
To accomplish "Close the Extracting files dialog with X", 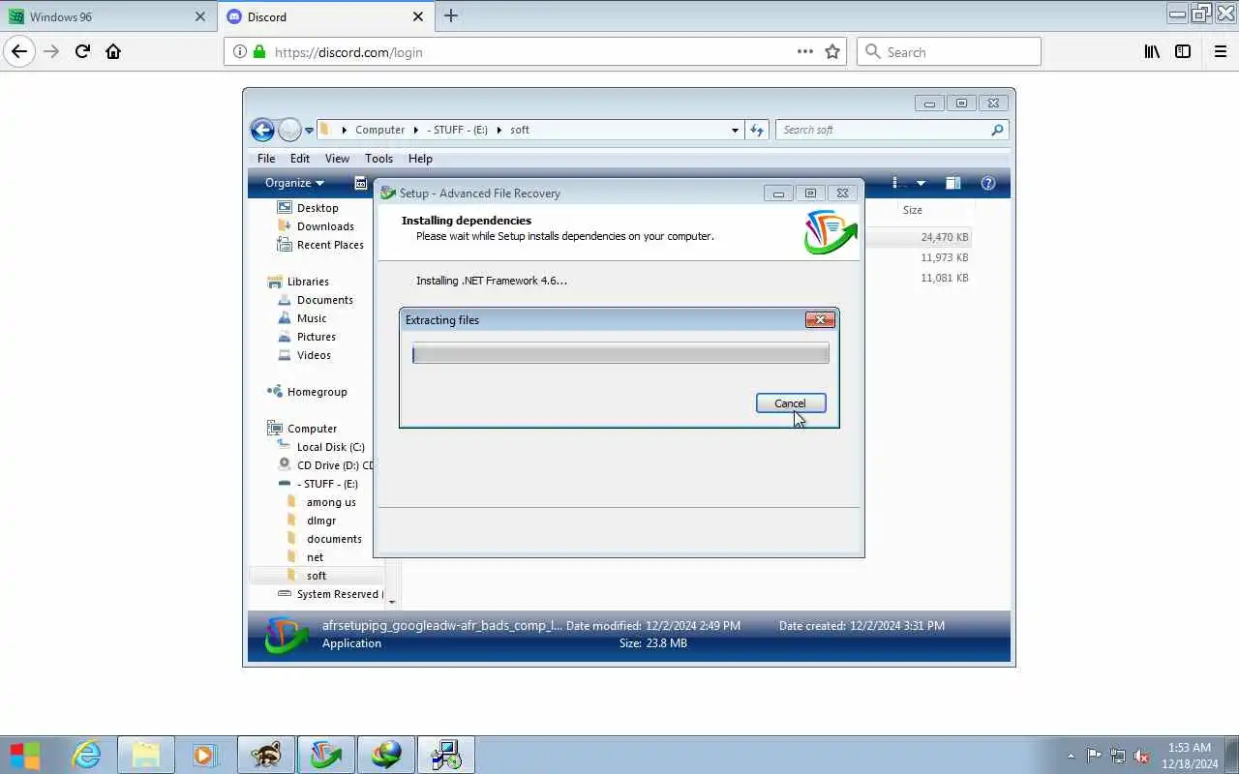I will (x=820, y=320).
